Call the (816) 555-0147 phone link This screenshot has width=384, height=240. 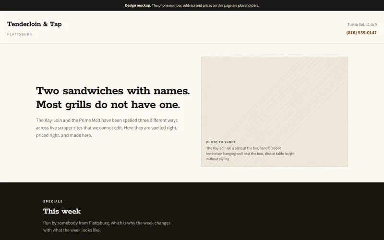(361, 33)
